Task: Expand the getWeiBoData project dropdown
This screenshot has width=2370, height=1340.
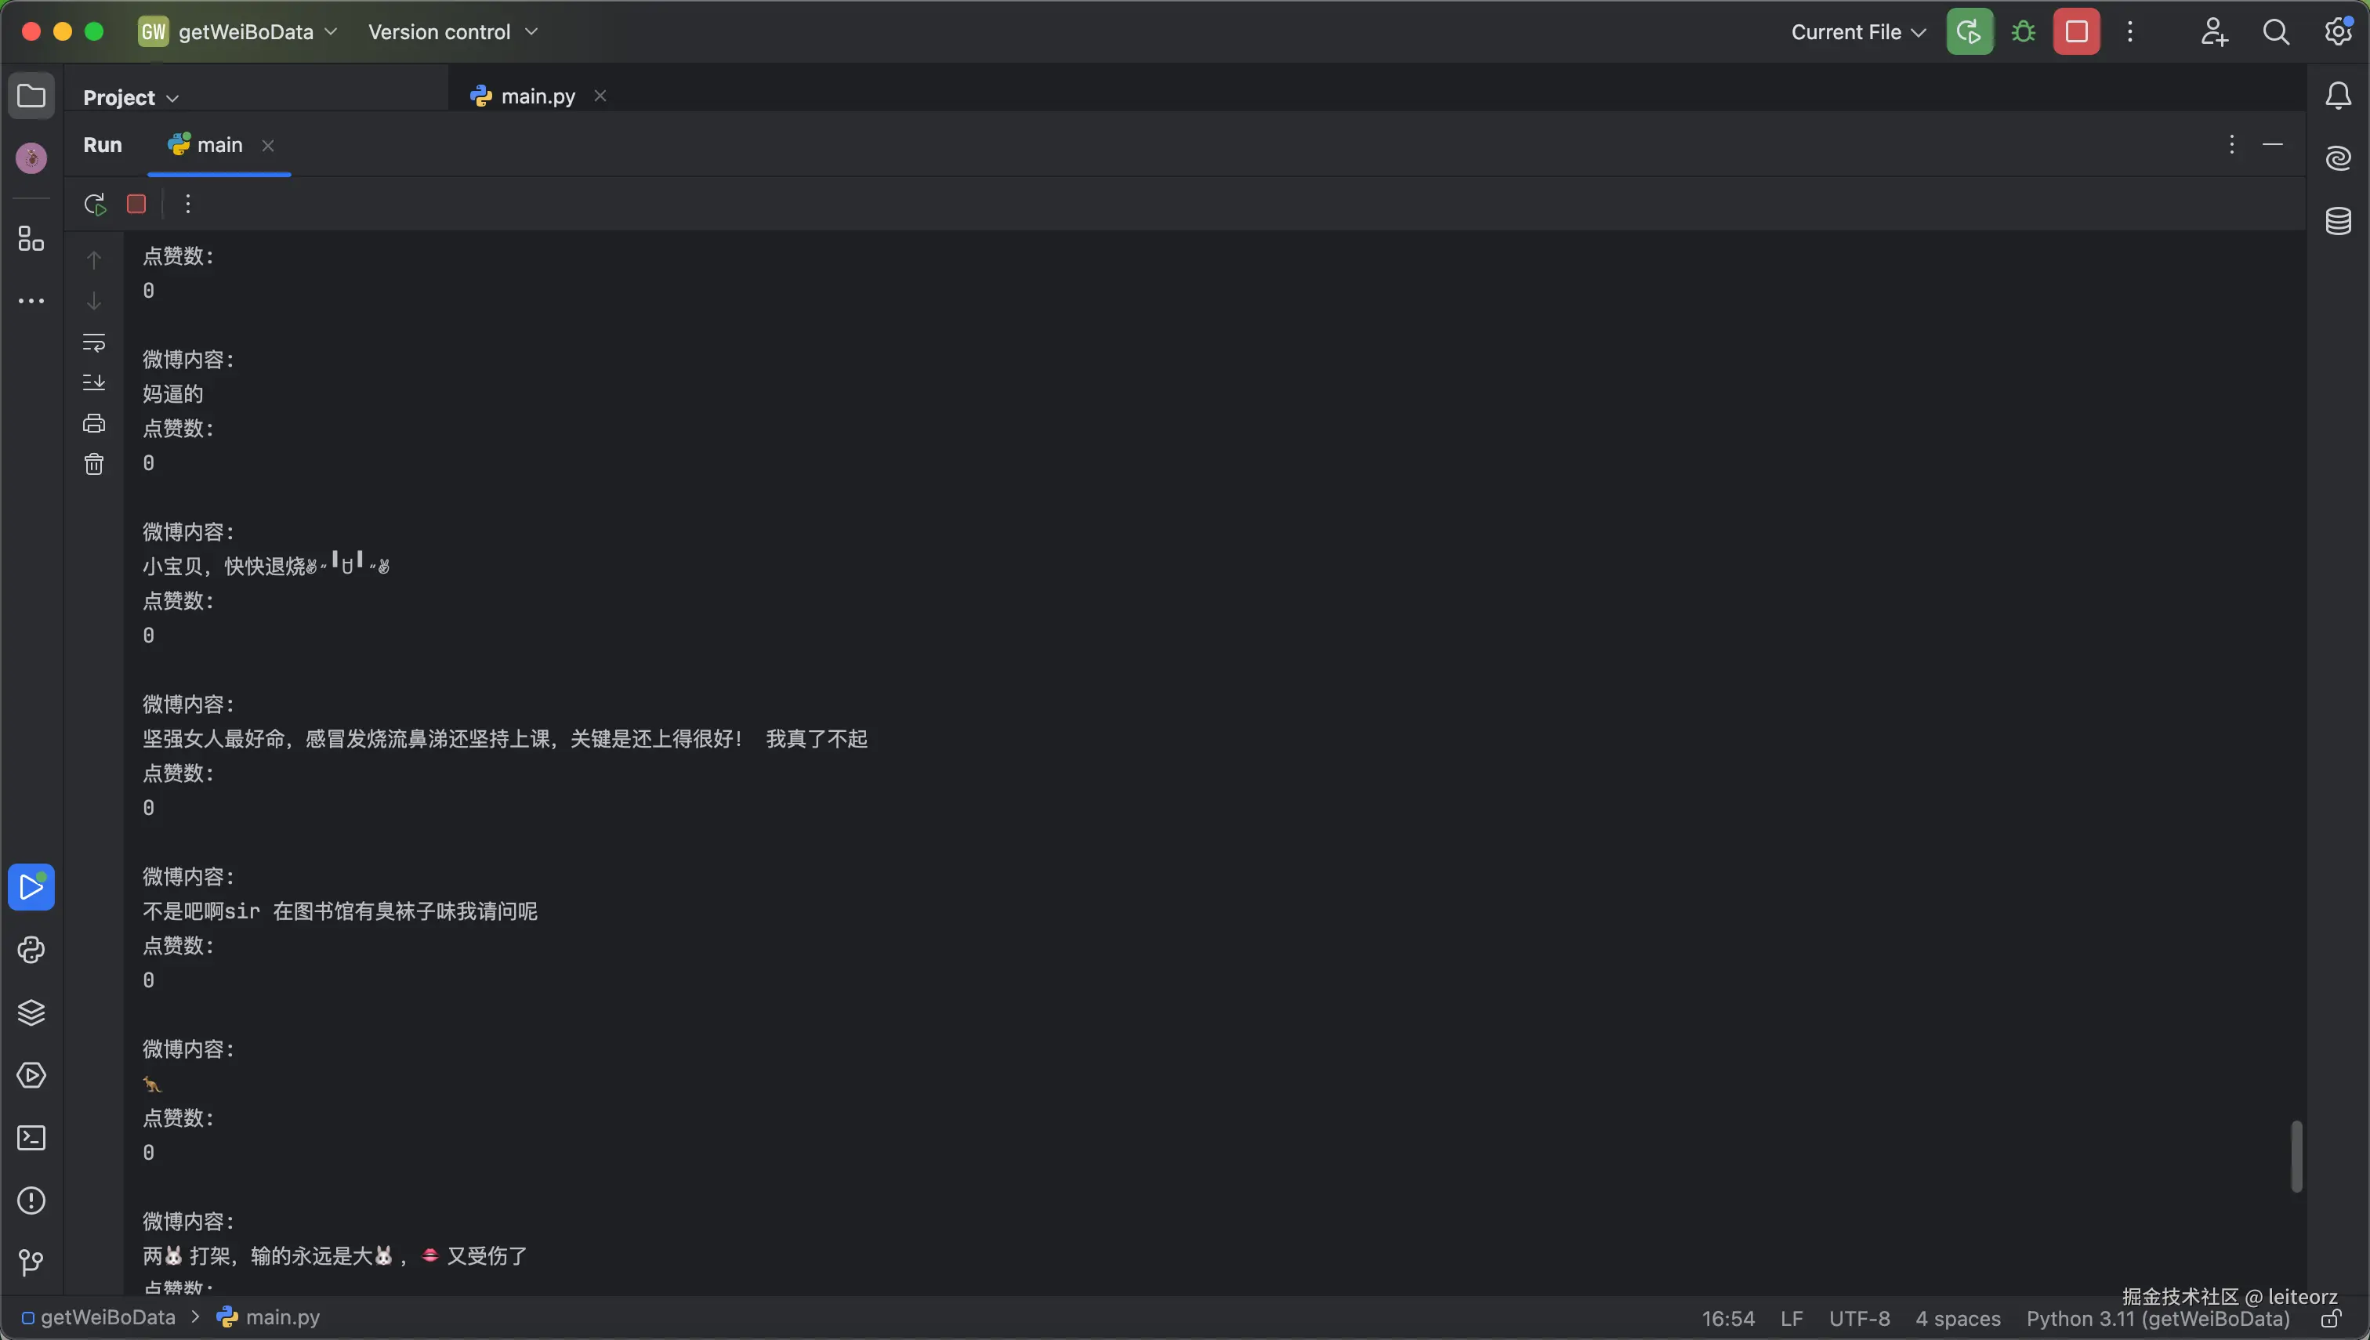Action: [247, 32]
